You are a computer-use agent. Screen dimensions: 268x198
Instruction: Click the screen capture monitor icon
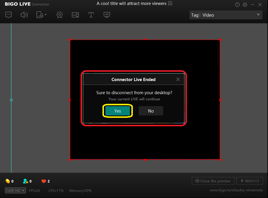click(x=107, y=15)
